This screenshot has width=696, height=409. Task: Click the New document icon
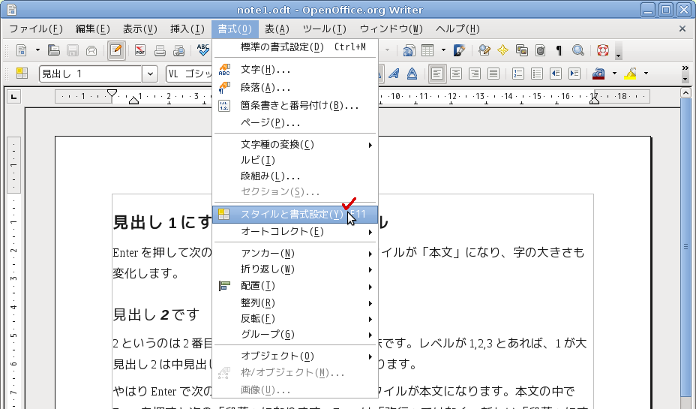click(x=21, y=50)
